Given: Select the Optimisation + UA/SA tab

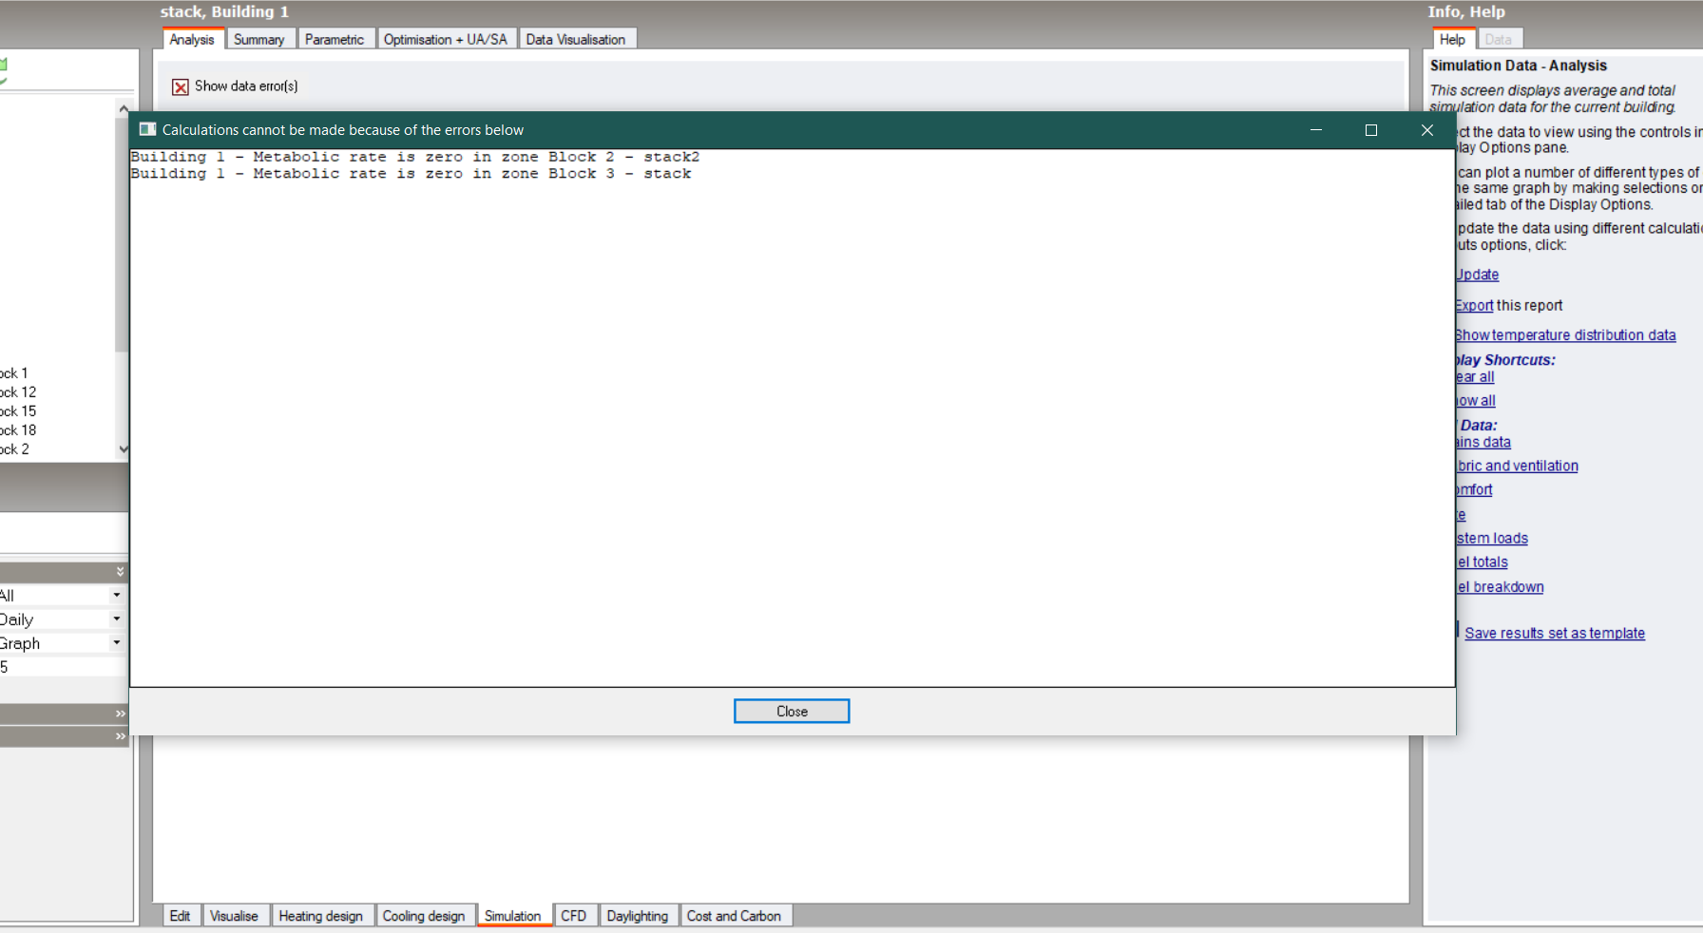Looking at the screenshot, I should (x=446, y=39).
